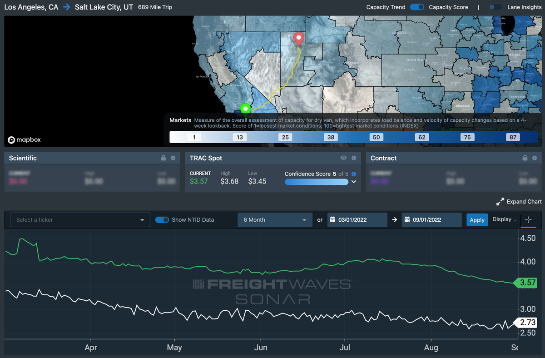Open the info icon in the Scientific panel
The image size is (545, 358).
[173, 158]
